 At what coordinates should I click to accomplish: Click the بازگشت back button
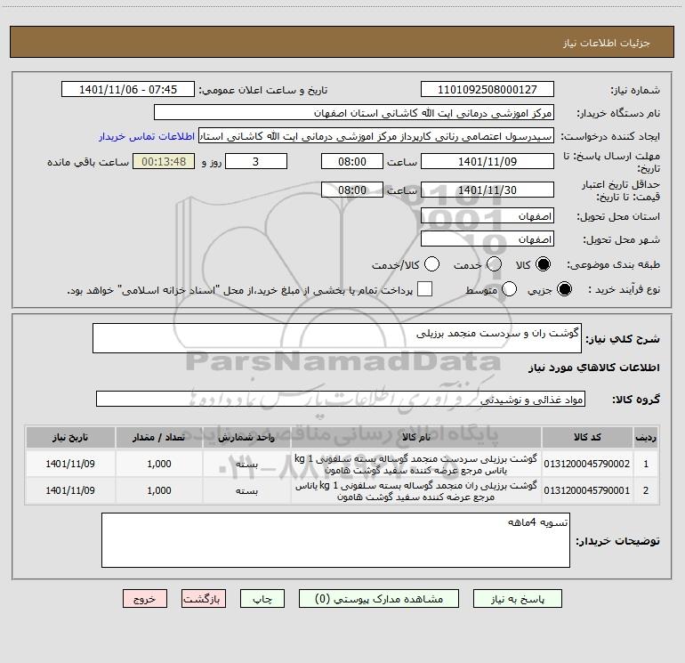pyautogui.click(x=204, y=599)
